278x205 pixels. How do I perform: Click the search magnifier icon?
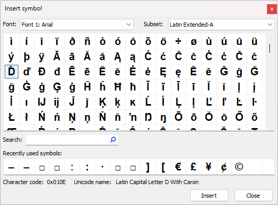tap(113, 140)
